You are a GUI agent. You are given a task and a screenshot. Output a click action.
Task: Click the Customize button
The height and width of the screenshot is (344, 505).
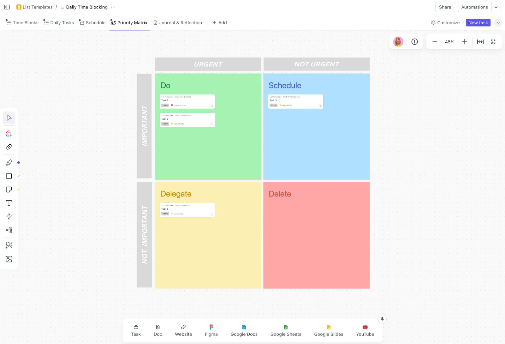[x=445, y=23]
